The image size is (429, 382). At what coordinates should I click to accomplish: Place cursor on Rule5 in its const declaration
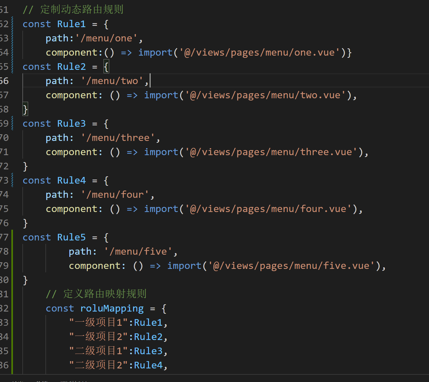point(71,237)
